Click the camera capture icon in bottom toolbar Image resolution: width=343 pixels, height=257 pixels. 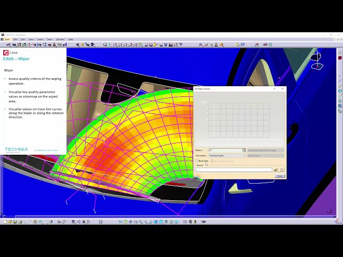click(x=204, y=222)
